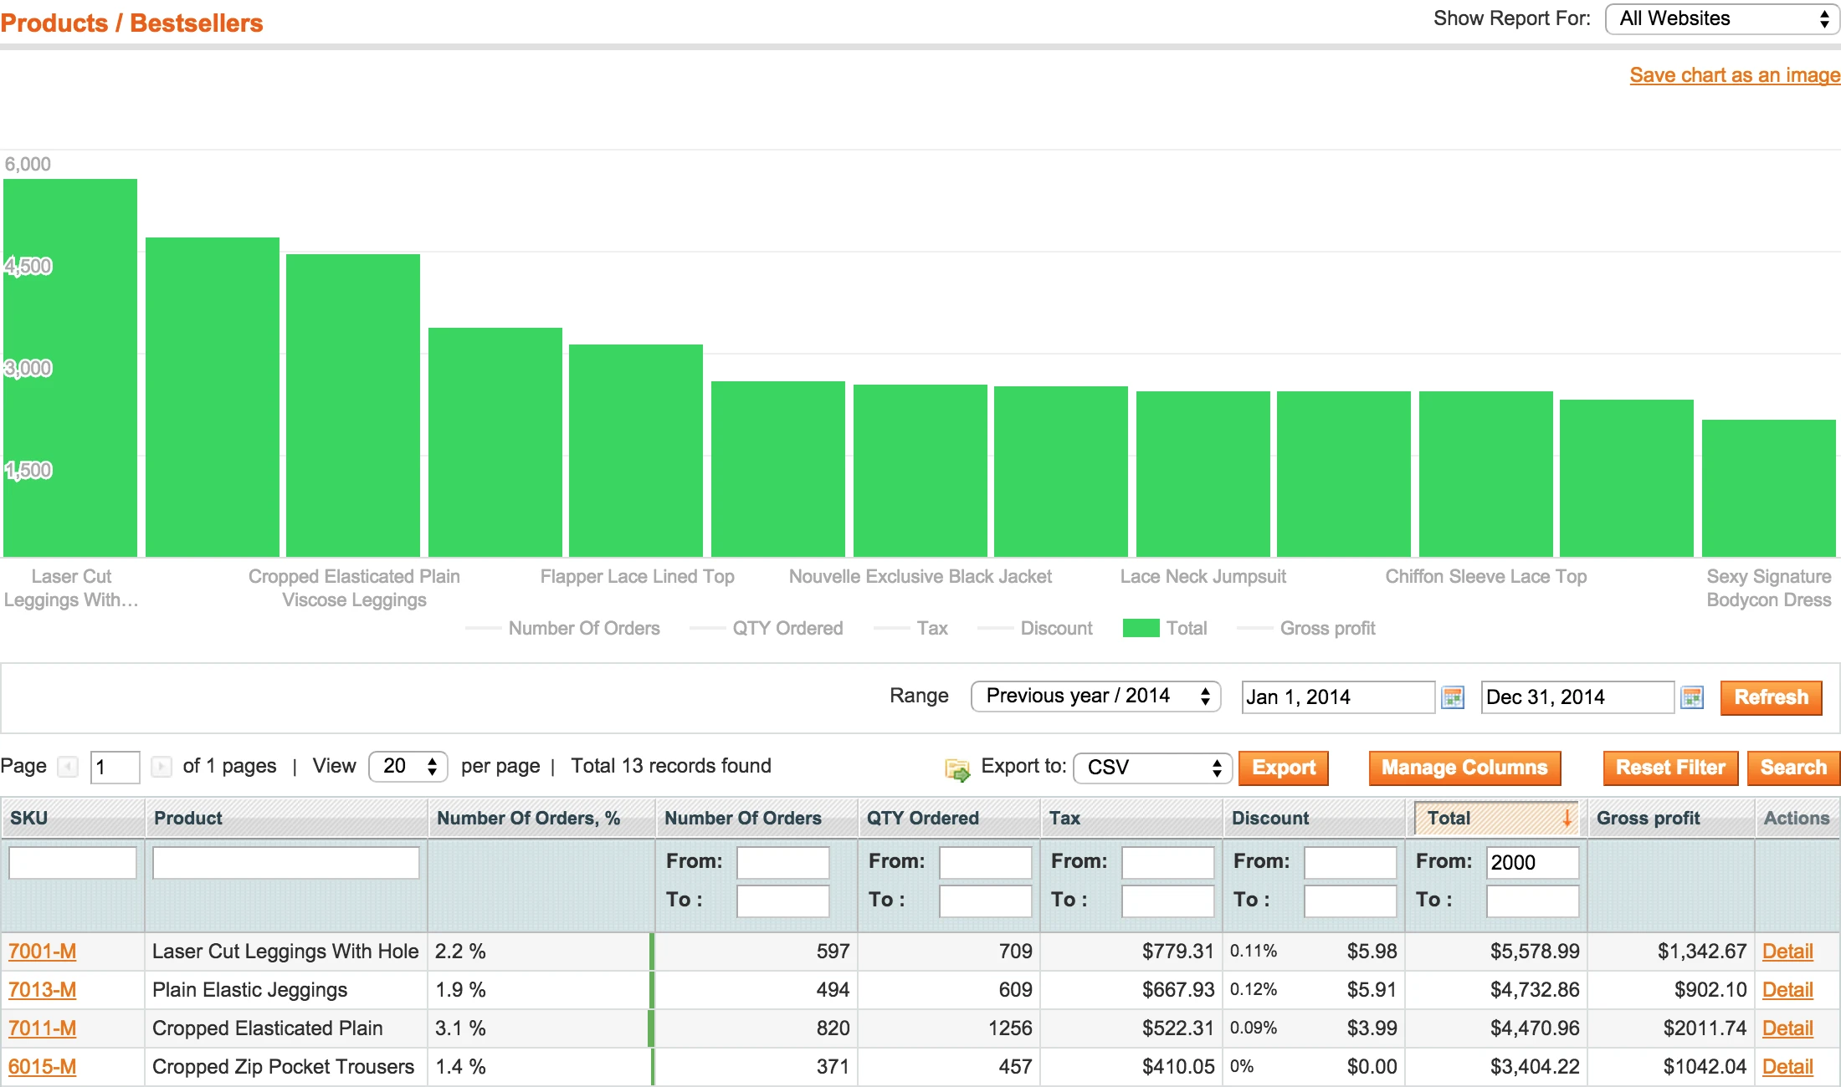Click the descending sort arrow in Total column
Screen dimensions: 1841x1087
[1568, 819]
